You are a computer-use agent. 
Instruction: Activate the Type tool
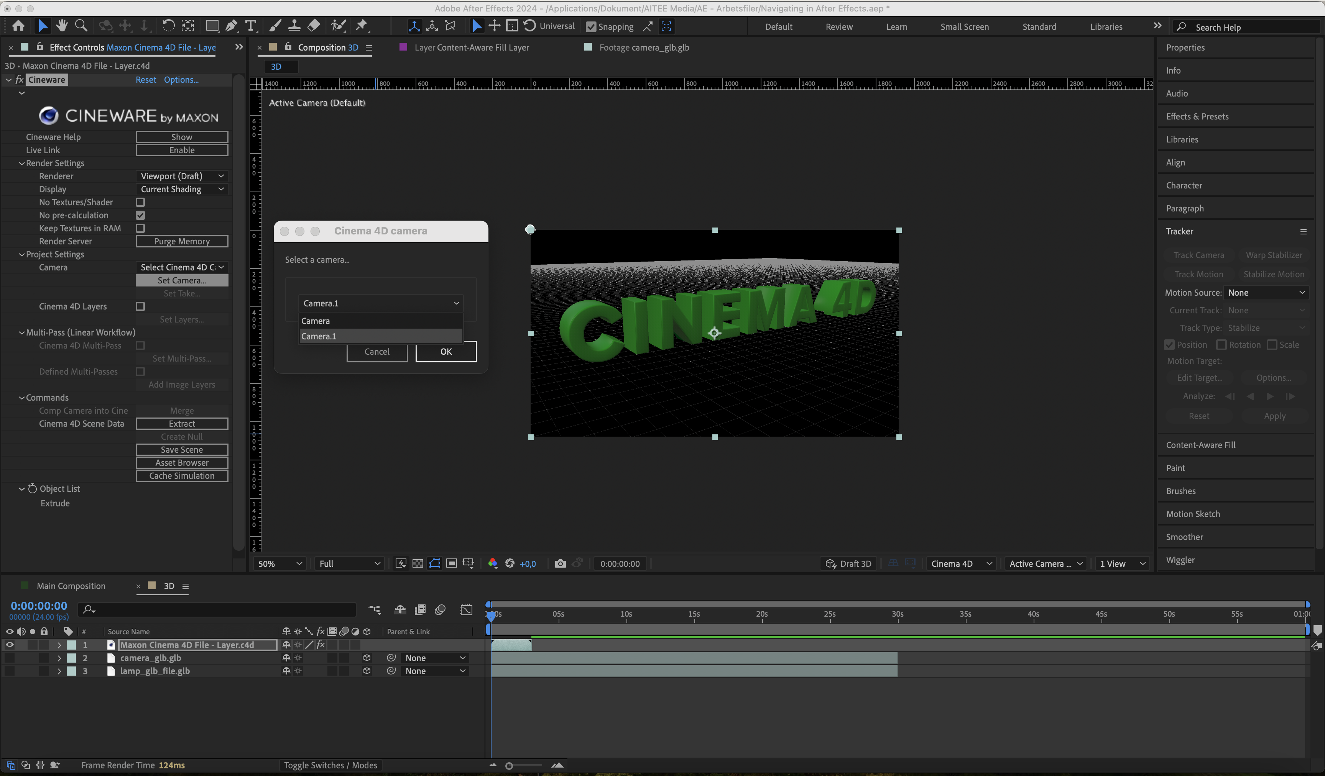(251, 26)
